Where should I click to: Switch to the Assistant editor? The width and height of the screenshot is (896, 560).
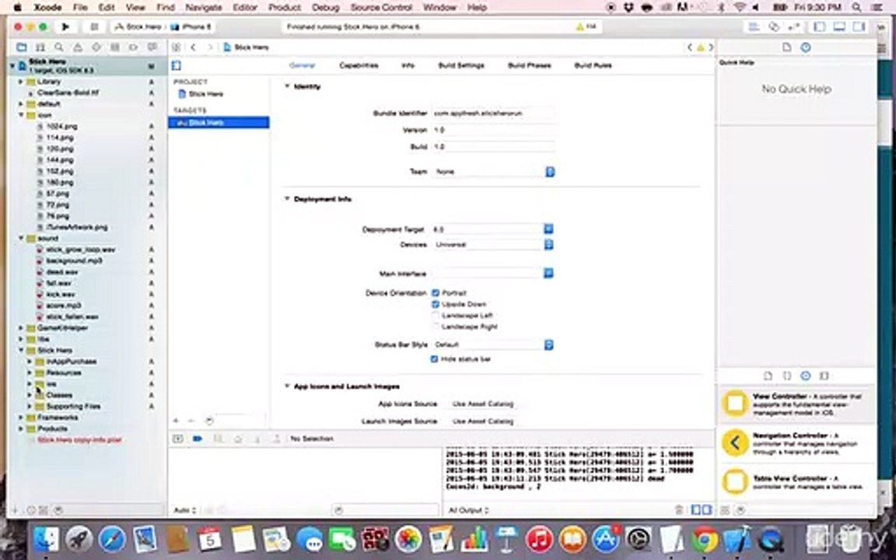coord(774,27)
